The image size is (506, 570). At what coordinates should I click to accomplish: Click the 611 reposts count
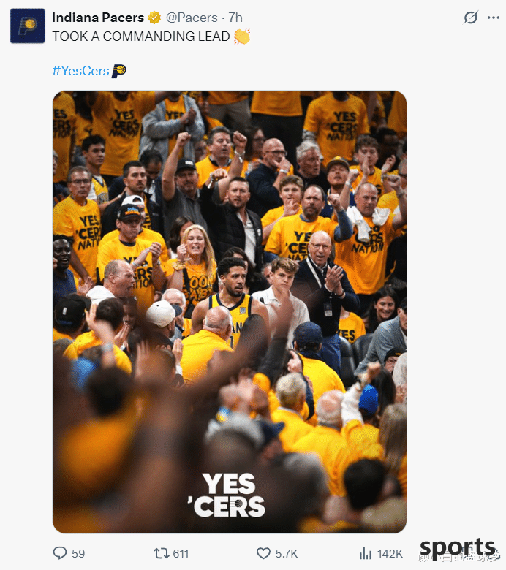pos(181,553)
